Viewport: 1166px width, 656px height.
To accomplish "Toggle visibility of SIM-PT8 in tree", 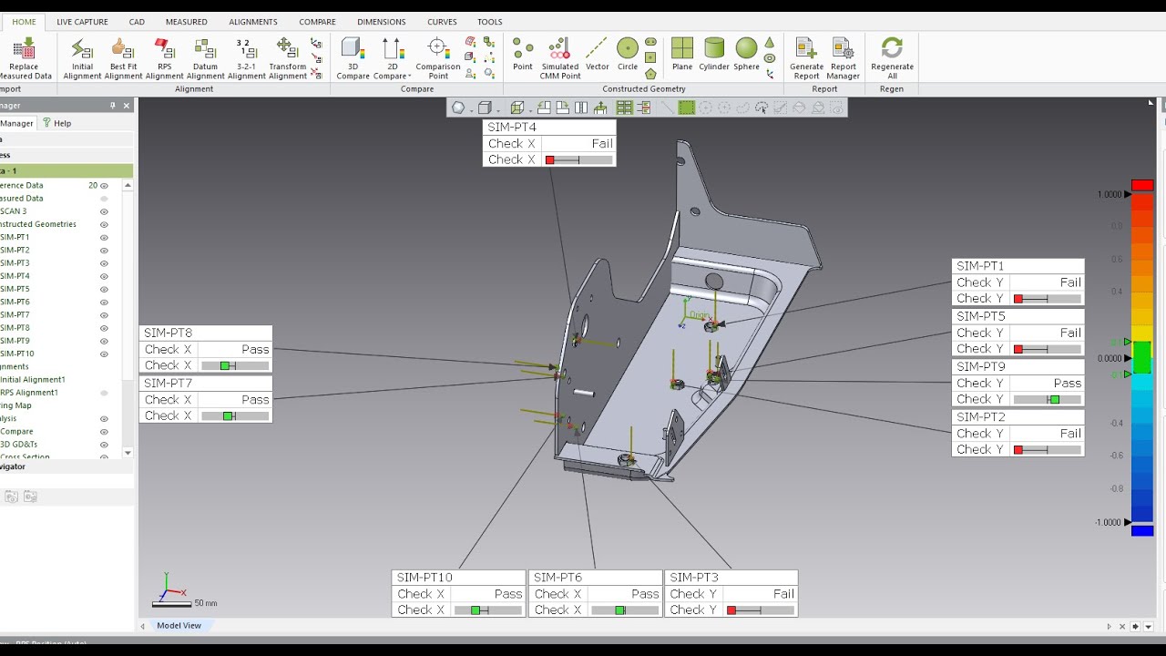I will [x=104, y=328].
